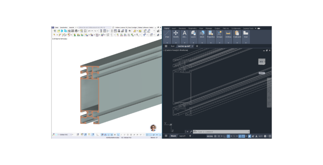Screen dimensions: 323x165
Task: Open the Bearbeiten menu in left window
Action: point(64,27)
